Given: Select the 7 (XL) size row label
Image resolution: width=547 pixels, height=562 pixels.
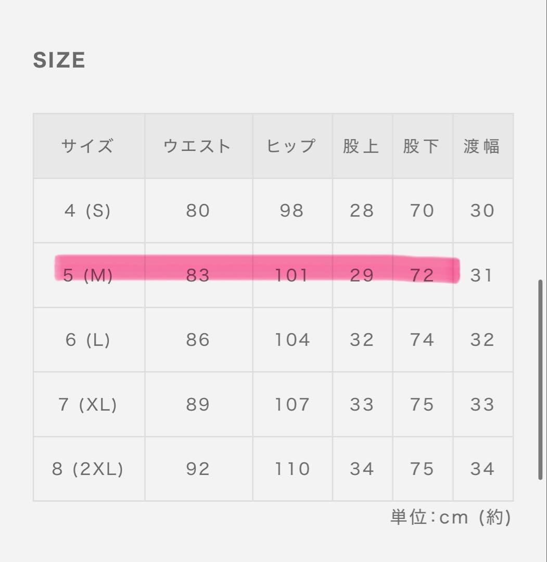Looking at the screenshot, I should [87, 404].
